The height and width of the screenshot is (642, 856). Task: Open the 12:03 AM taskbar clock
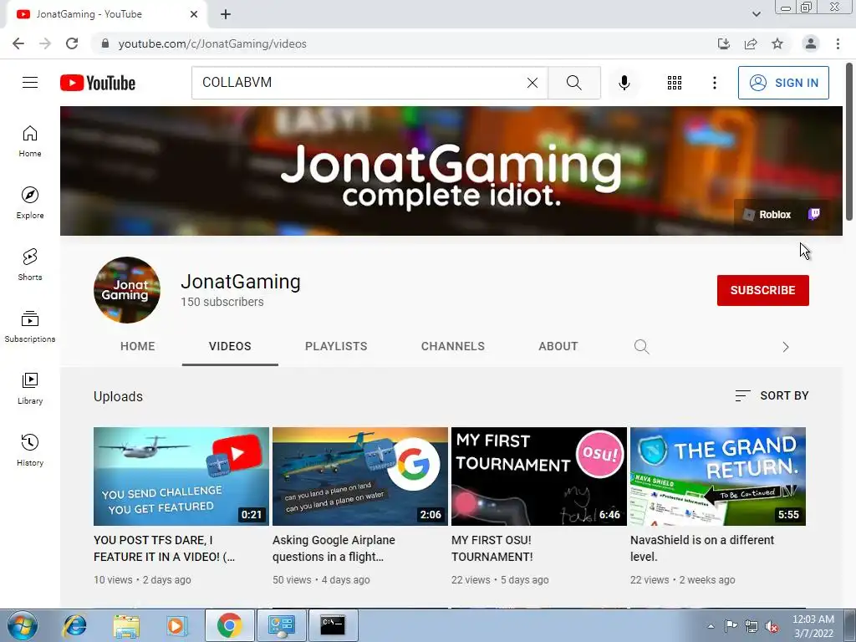[x=813, y=626]
